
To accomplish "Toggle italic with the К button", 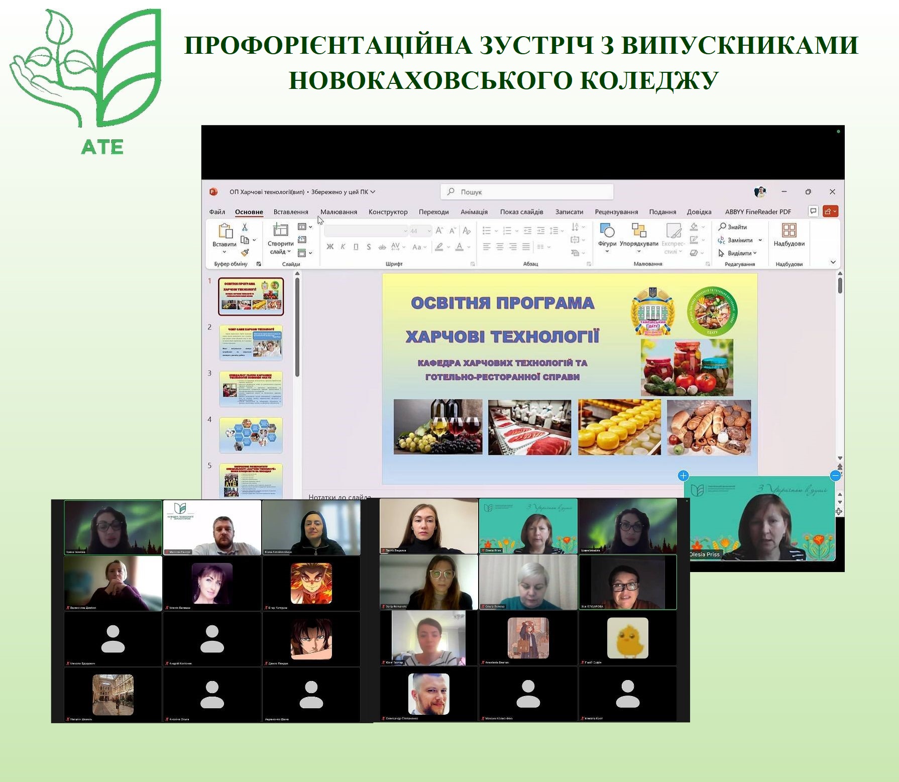I will point(343,247).
